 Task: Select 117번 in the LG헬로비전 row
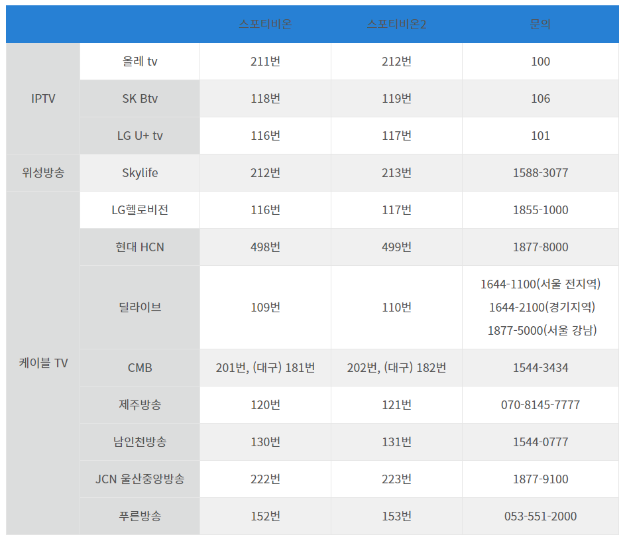[x=396, y=210]
